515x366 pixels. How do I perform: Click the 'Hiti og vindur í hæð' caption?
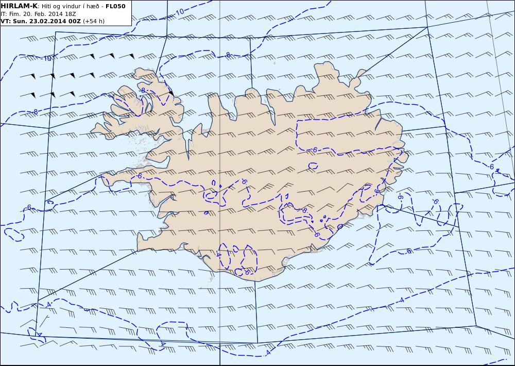tap(70, 7)
